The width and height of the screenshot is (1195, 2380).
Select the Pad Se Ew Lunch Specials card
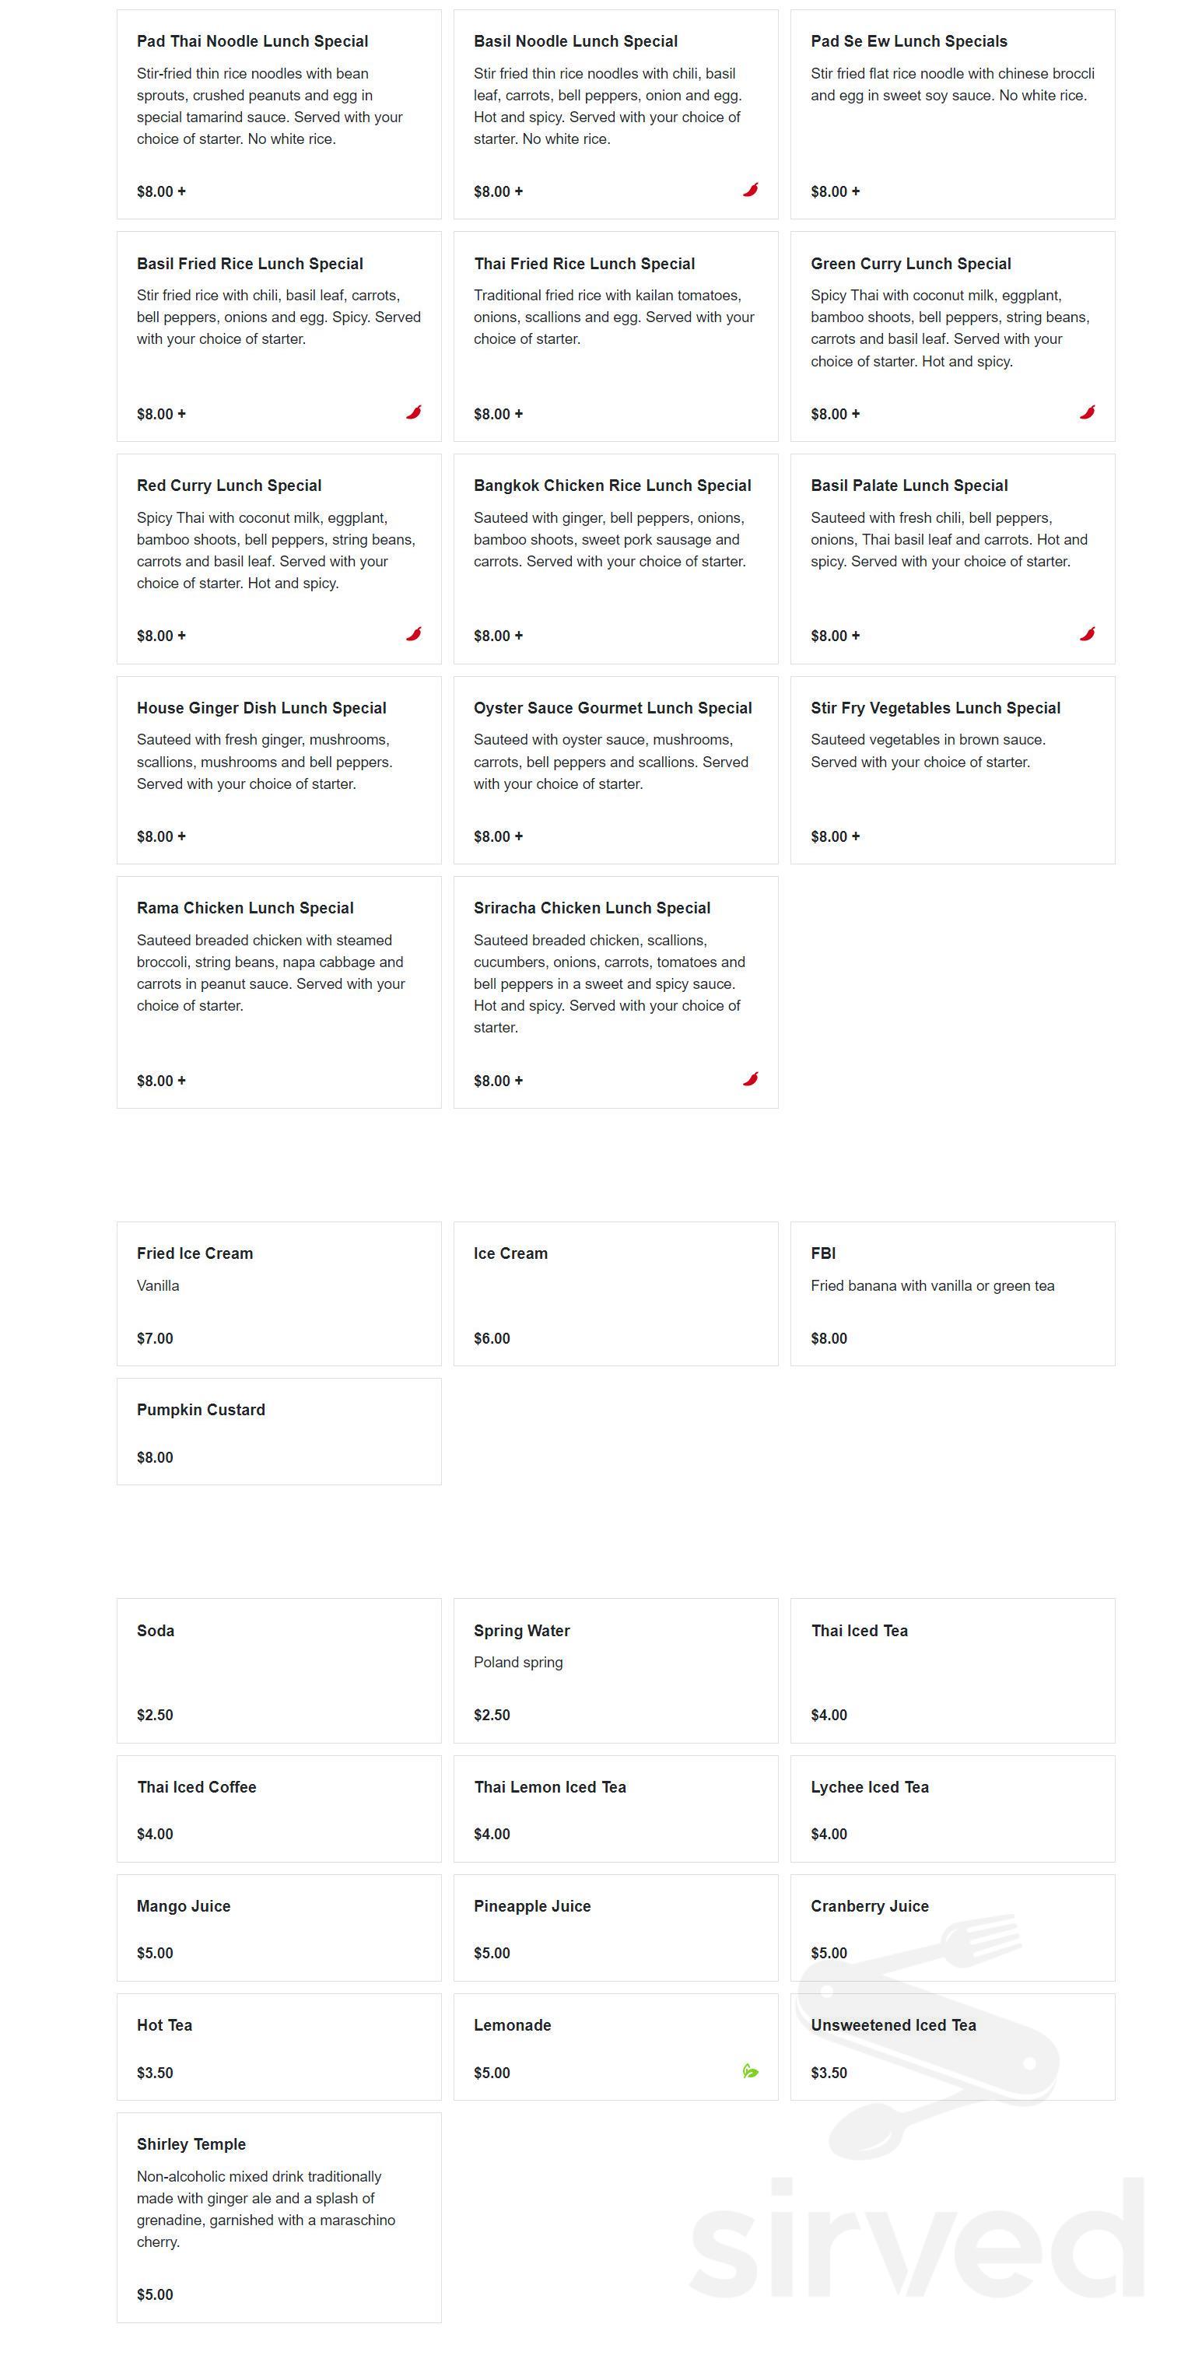[953, 114]
